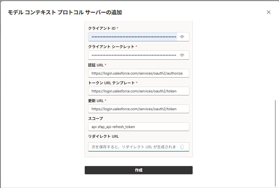279x188 pixels.
Task: Select the トークン URL テンプレート input field
Action: (x=139, y=91)
